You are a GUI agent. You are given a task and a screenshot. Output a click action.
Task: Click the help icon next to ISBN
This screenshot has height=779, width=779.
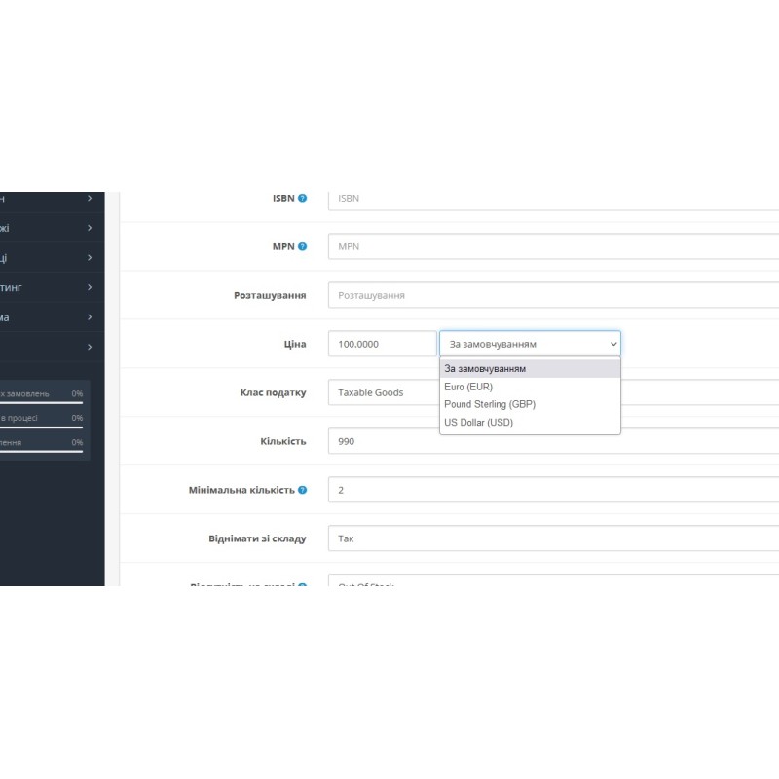point(303,198)
